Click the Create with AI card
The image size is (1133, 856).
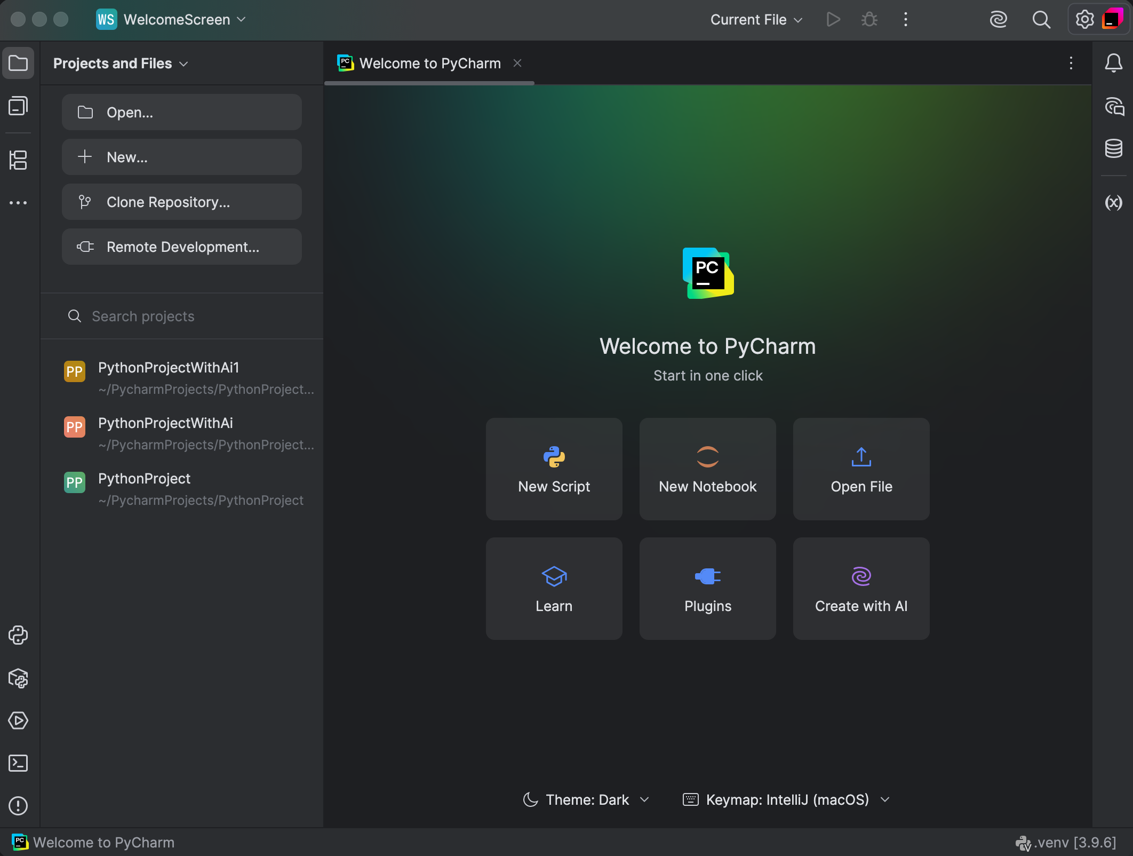(x=861, y=588)
